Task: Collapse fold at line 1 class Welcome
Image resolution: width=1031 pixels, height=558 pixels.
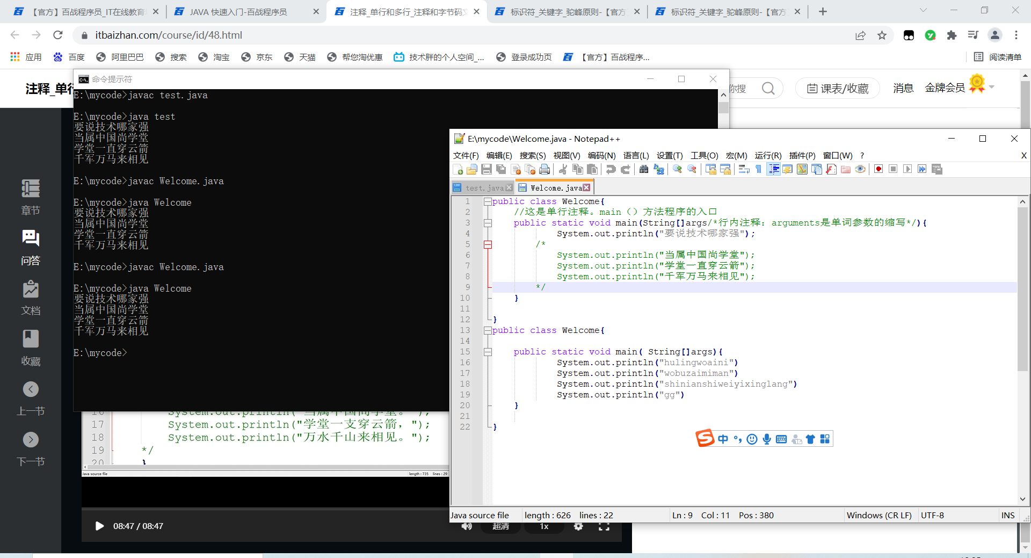Action: click(x=487, y=202)
